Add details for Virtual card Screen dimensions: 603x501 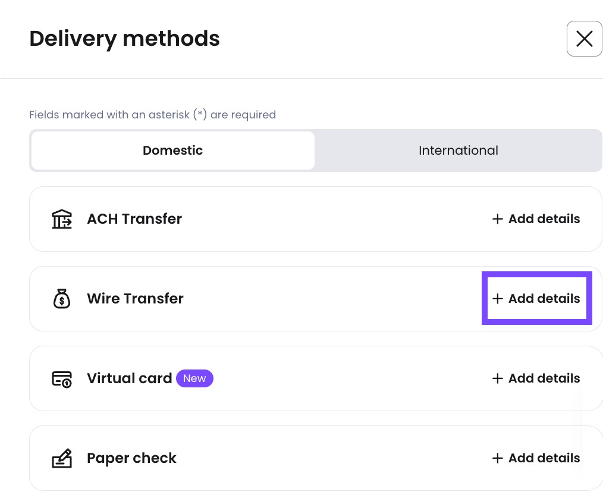(x=536, y=378)
